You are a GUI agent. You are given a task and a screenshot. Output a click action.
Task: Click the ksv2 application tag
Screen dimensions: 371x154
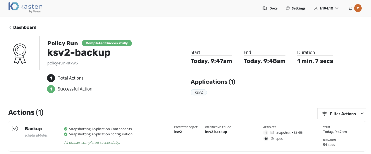coord(199,92)
